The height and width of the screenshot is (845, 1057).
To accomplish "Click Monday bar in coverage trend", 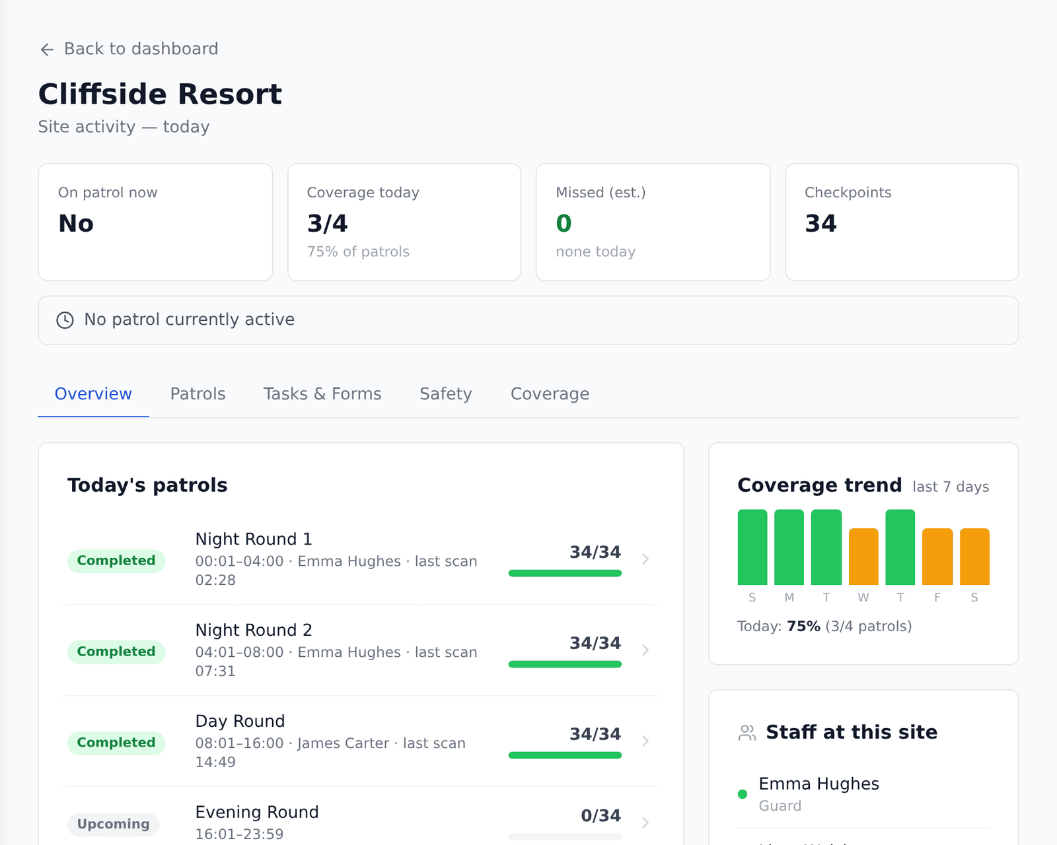I will [789, 547].
